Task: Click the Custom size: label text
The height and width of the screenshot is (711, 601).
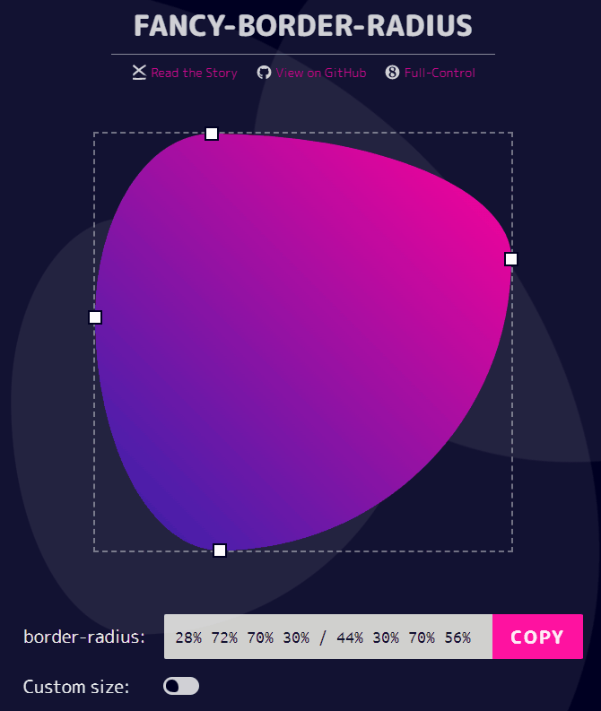Action: point(76,687)
